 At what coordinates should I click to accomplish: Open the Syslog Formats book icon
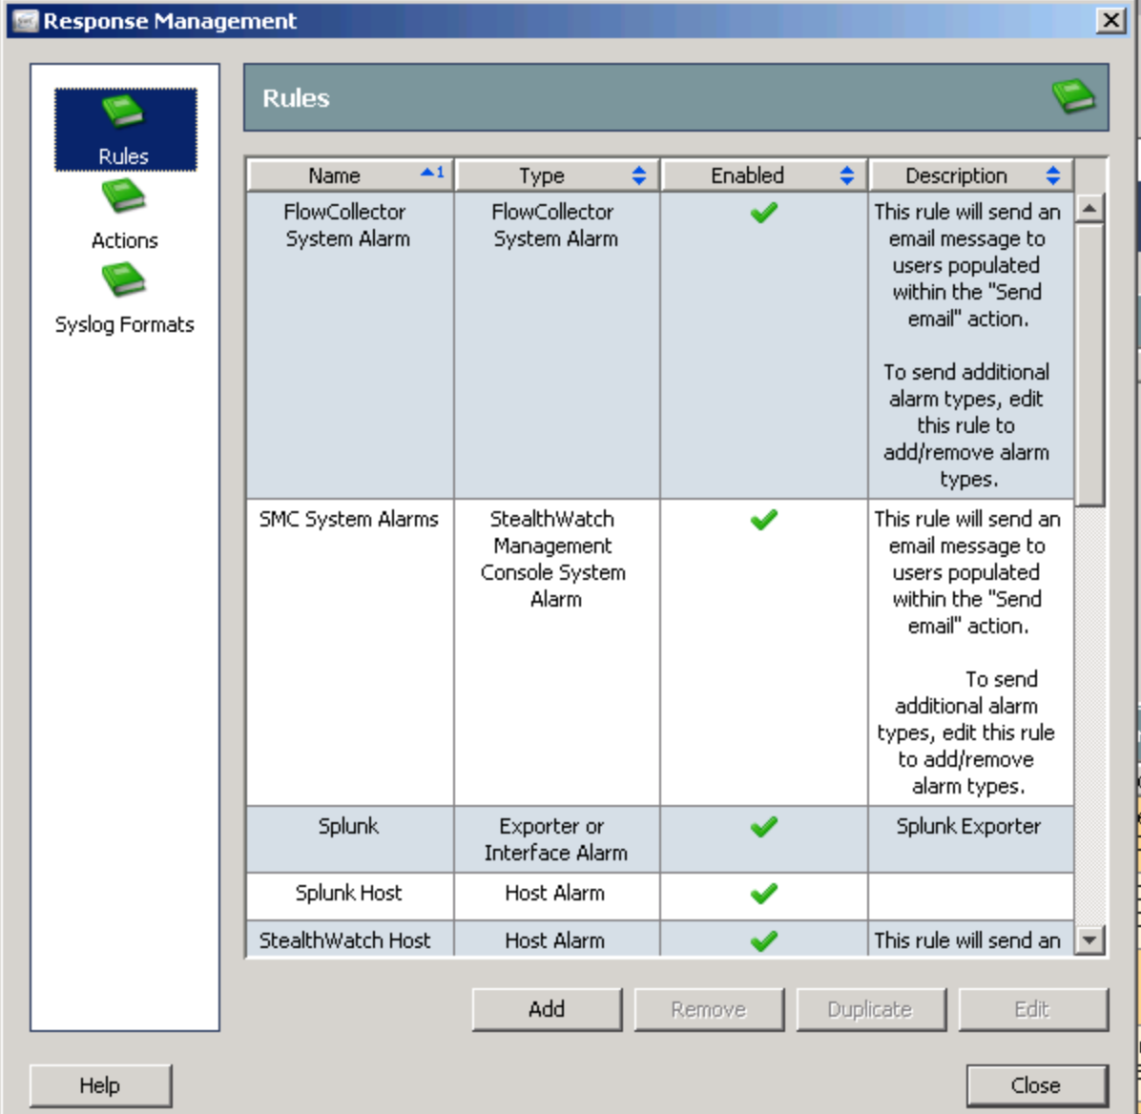123,280
